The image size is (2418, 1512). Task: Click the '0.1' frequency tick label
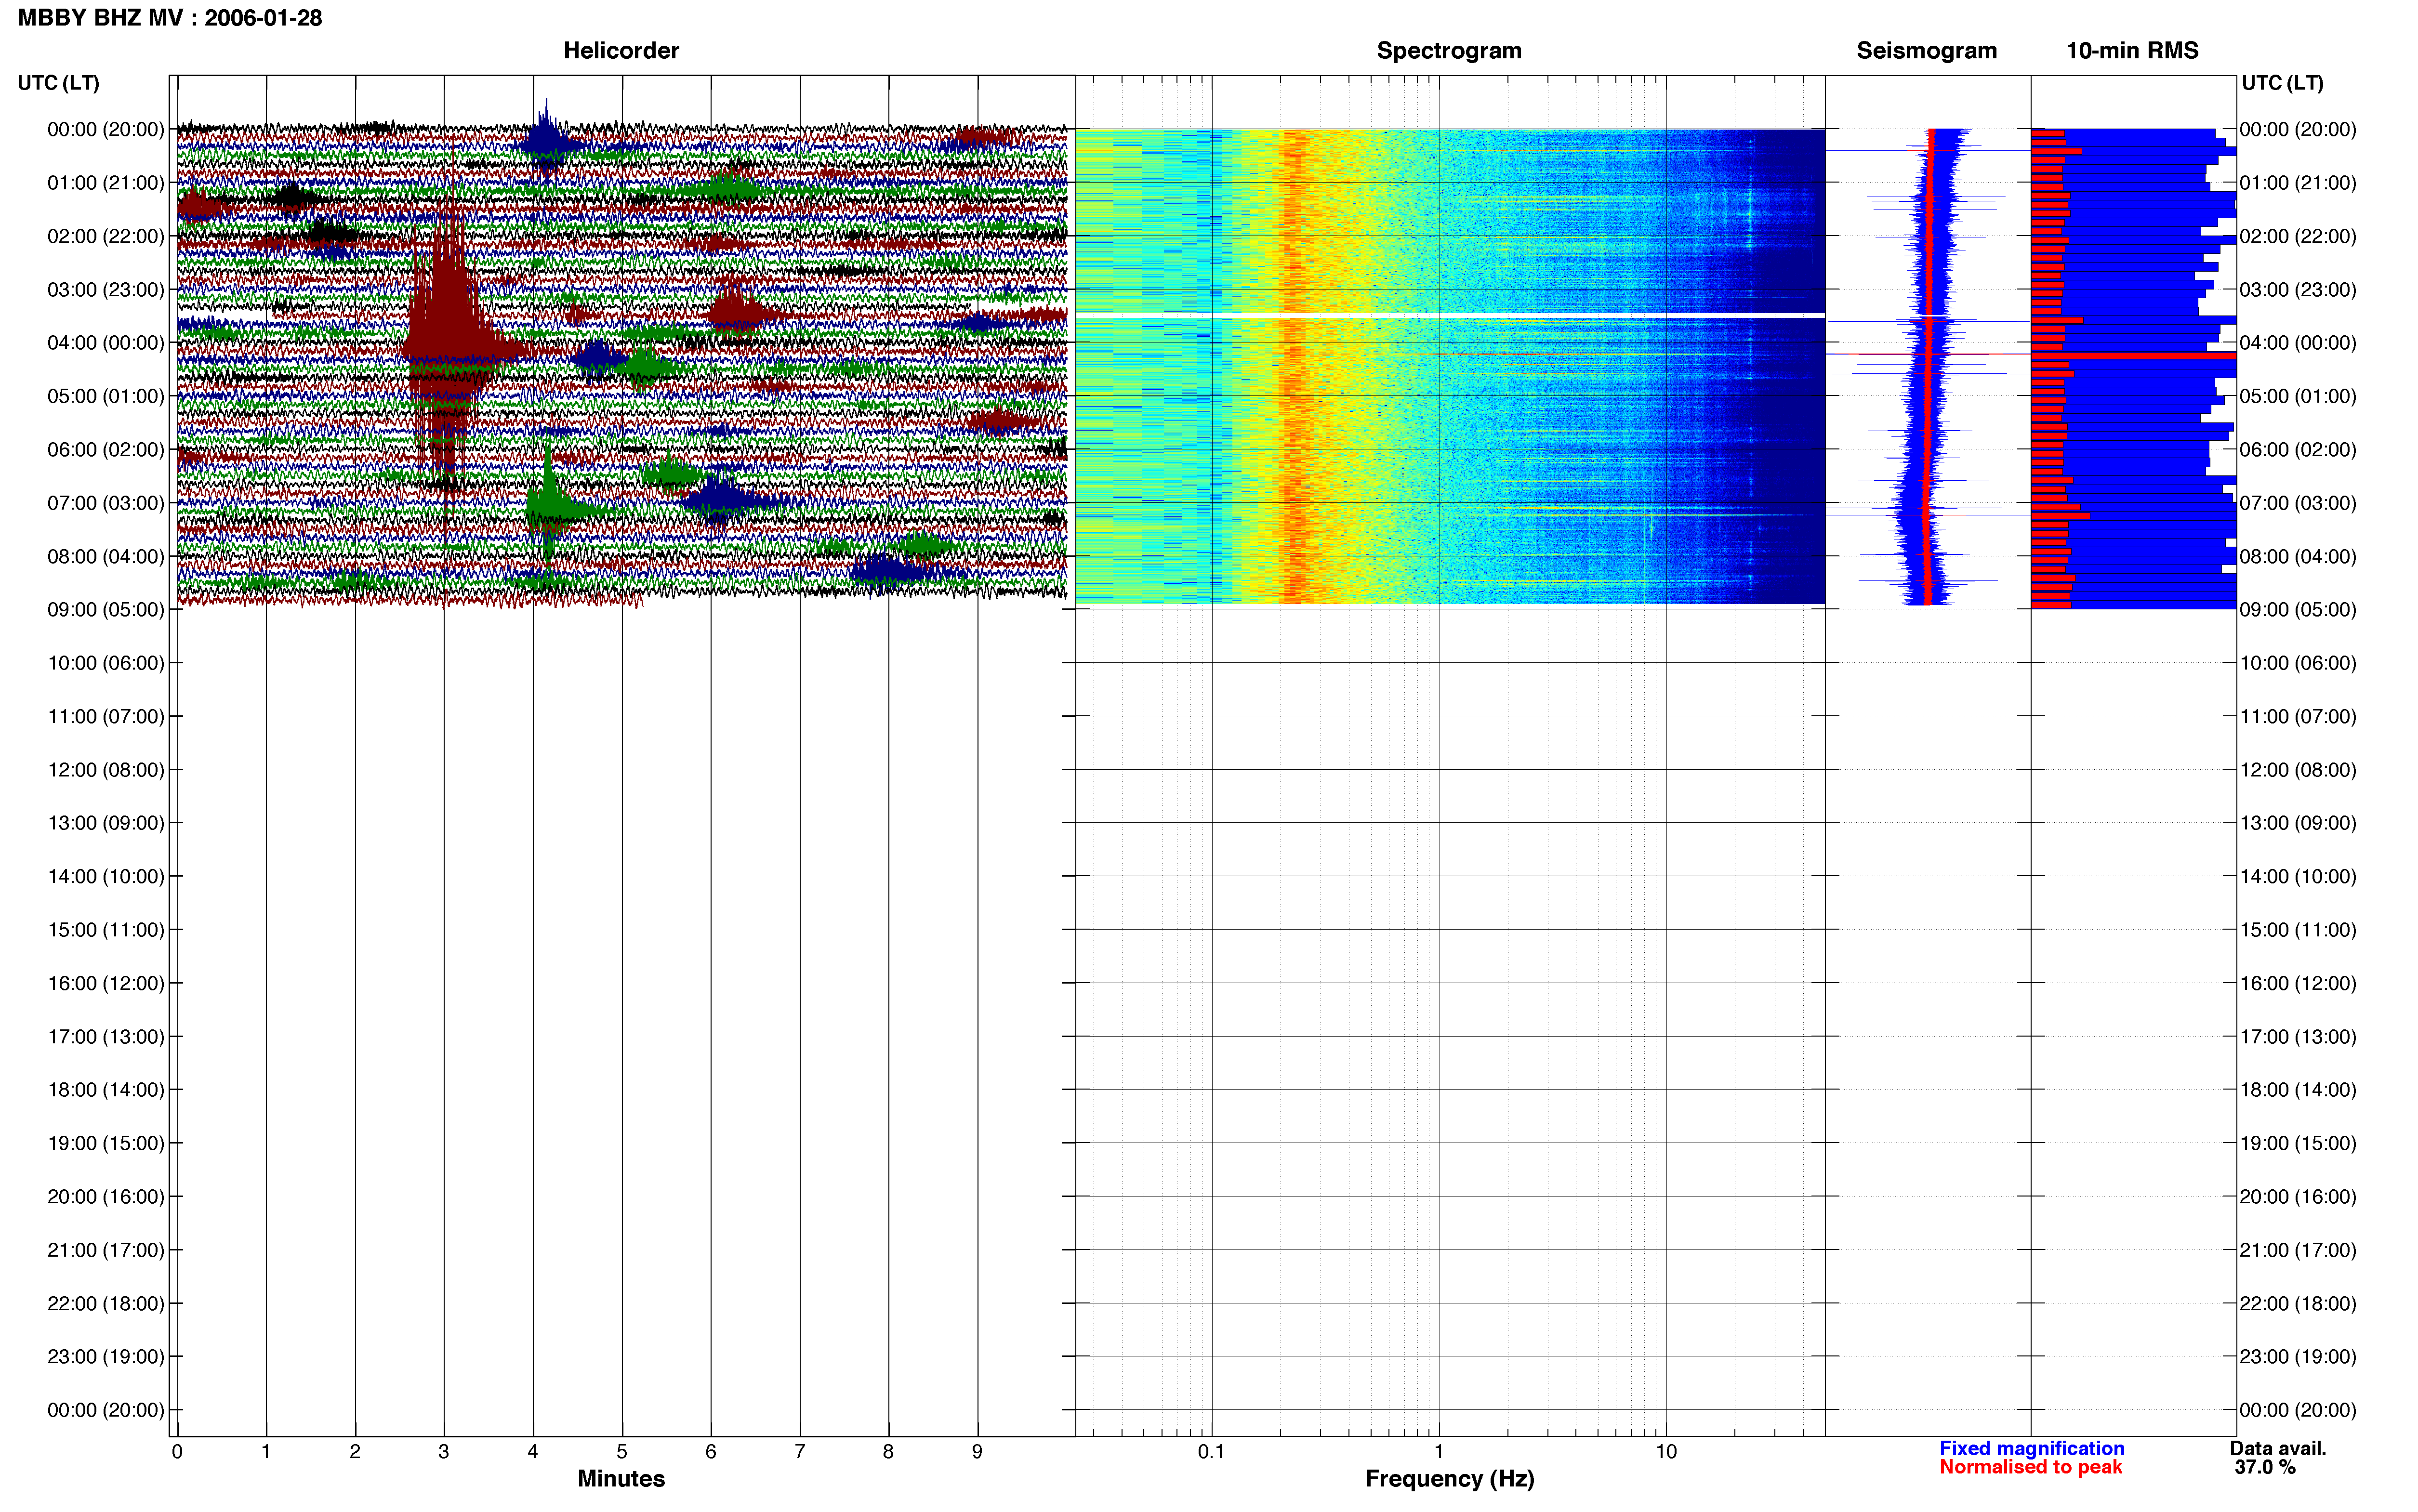click(x=1211, y=1451)
